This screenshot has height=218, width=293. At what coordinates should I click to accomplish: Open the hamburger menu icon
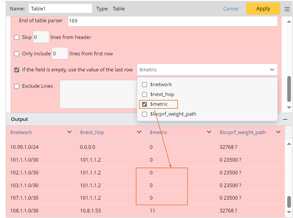[287, 9]
